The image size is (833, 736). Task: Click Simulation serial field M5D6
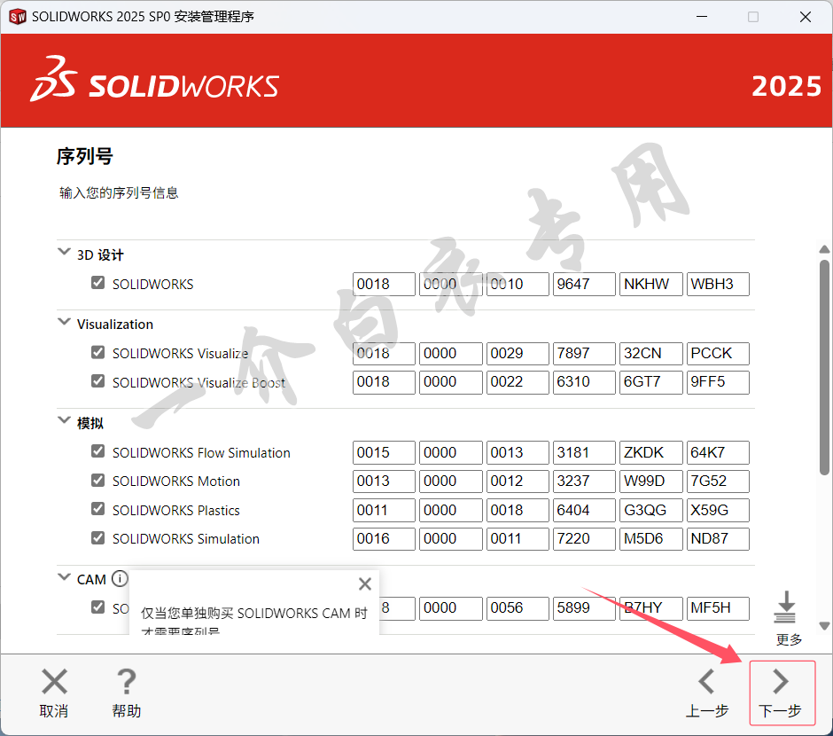(x=651, y=539)
